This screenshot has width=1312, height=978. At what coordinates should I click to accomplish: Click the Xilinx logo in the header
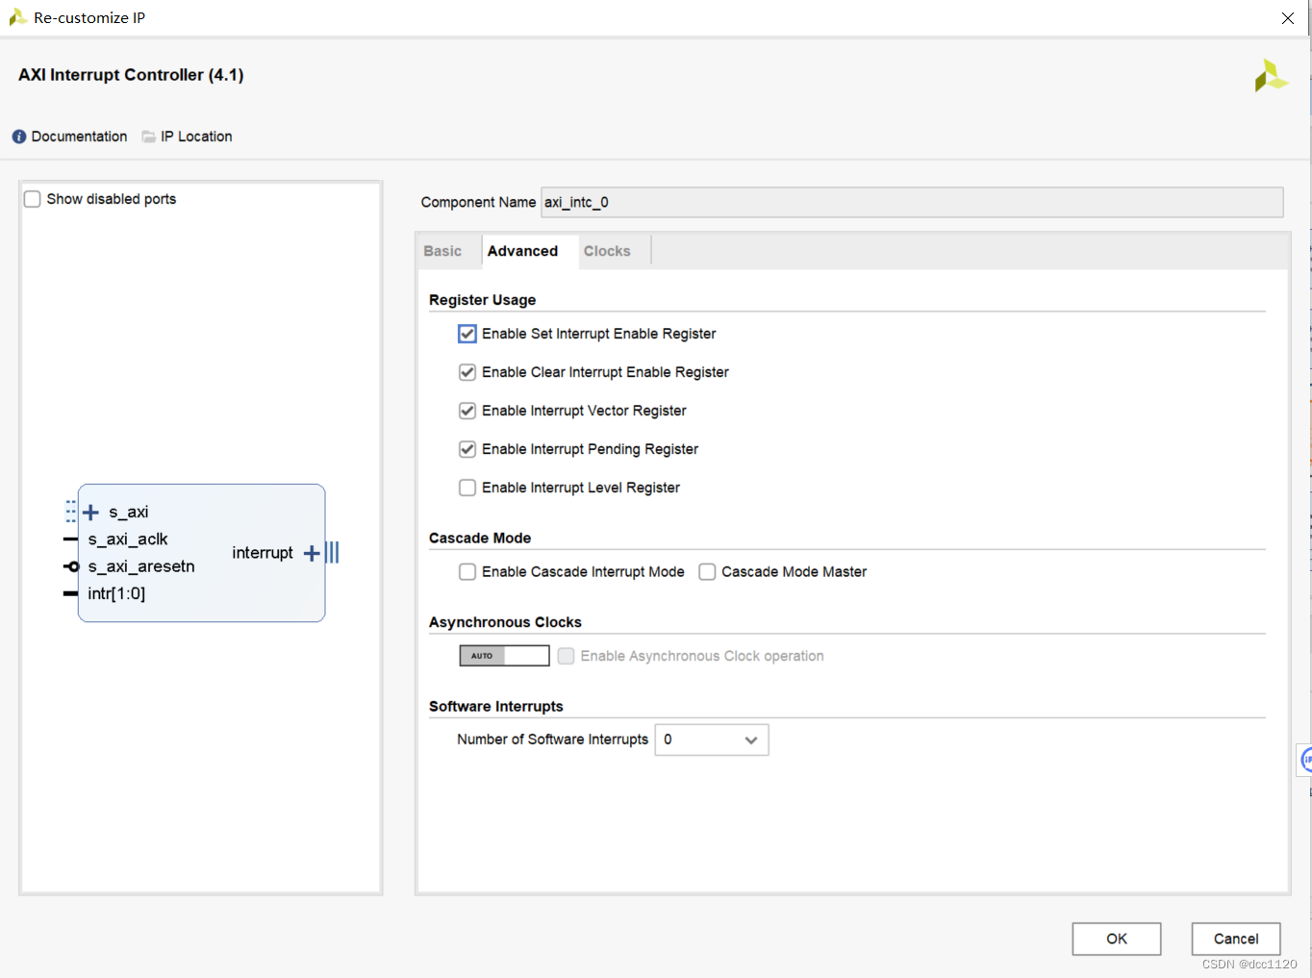(1271, 76)
